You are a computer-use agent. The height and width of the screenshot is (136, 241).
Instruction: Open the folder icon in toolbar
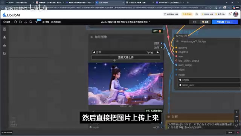[21, 22]
